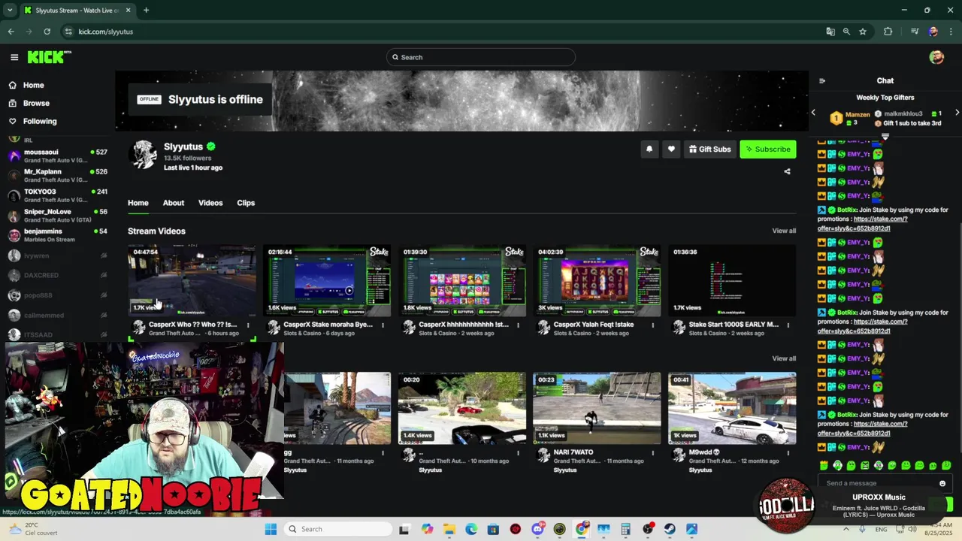This screenshot has height=541, width=962.
Task: Click the Slyyutus profile avatar
Action: click(143, 155)
